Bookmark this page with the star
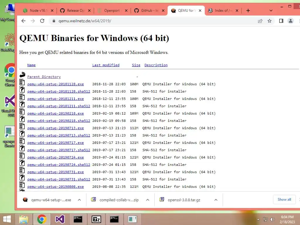This screenshot has width=300, height=225. pos(270,21)
